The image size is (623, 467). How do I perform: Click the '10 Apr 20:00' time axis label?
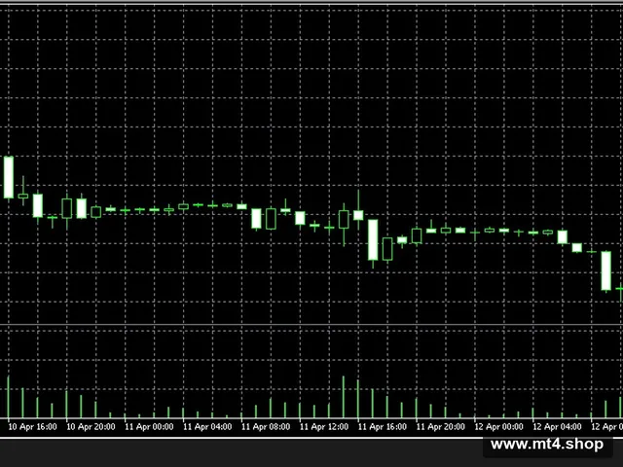point(91,427)
